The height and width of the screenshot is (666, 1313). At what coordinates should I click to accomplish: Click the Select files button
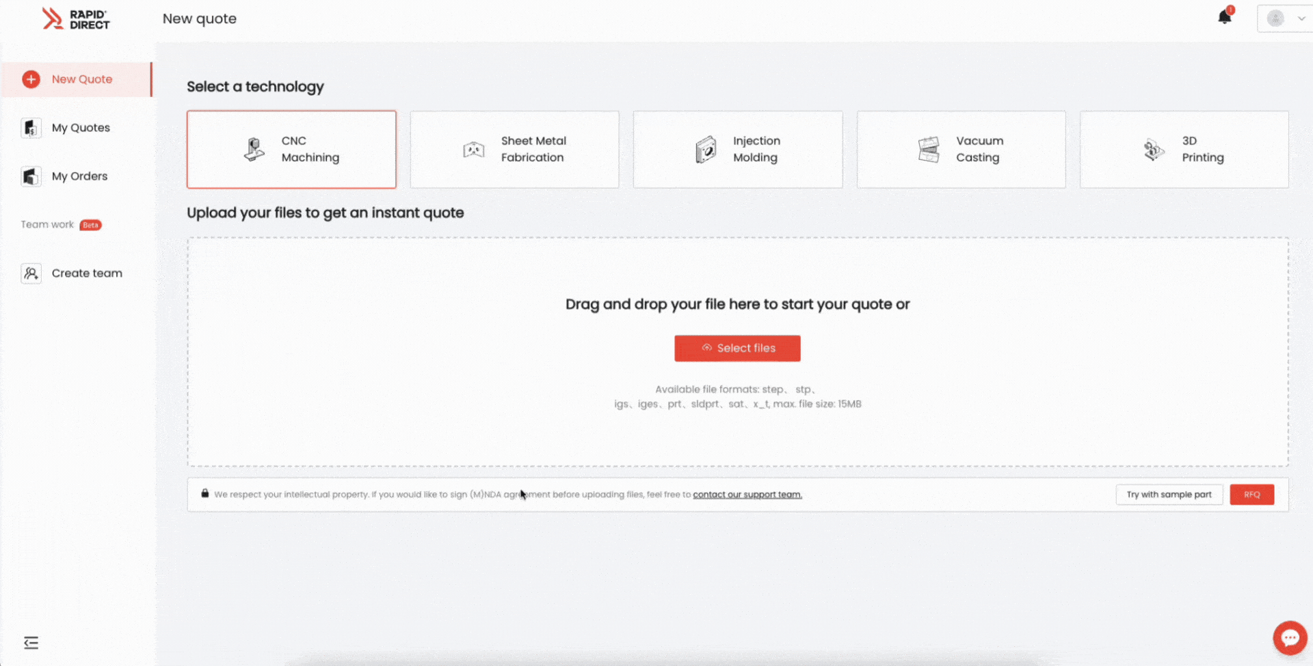[737, 348]
